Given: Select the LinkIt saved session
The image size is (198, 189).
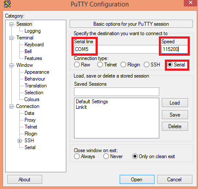Looking at the screenshot, I should pyautogui.click(x=81, y=107).
